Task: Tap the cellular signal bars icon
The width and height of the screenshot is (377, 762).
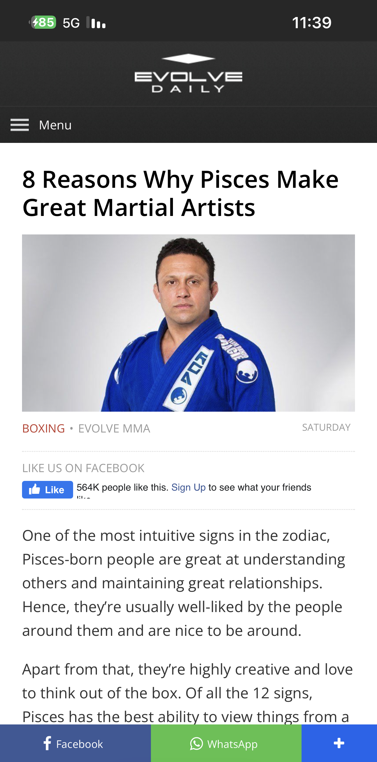Action: pos(97,23)
